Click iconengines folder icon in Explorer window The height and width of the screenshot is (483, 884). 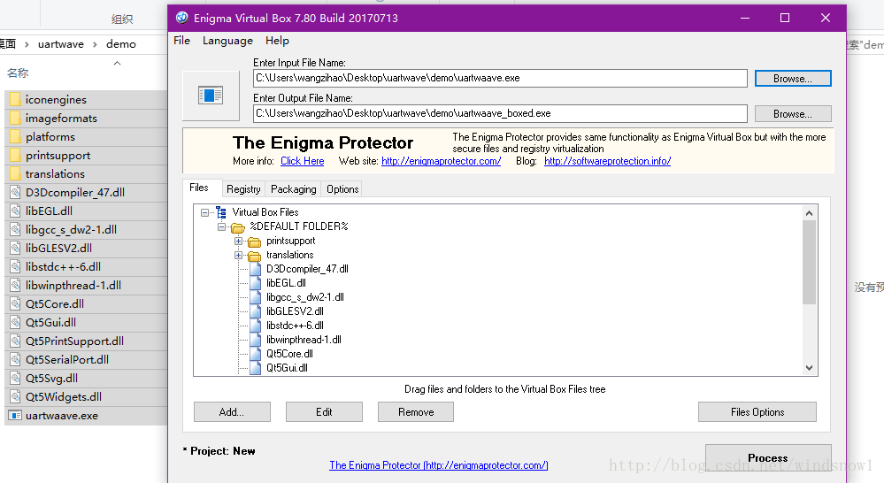pos(15,100)
